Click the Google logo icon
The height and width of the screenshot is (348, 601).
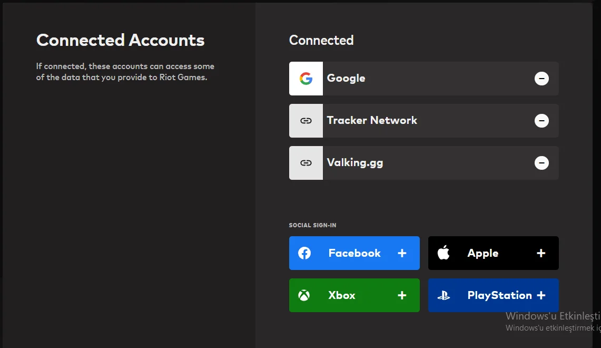(x=306, y=79)
